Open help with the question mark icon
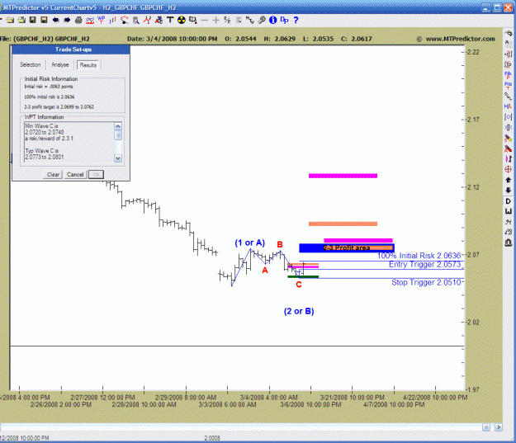Screen dimensions: 516x443 [296, 21]
